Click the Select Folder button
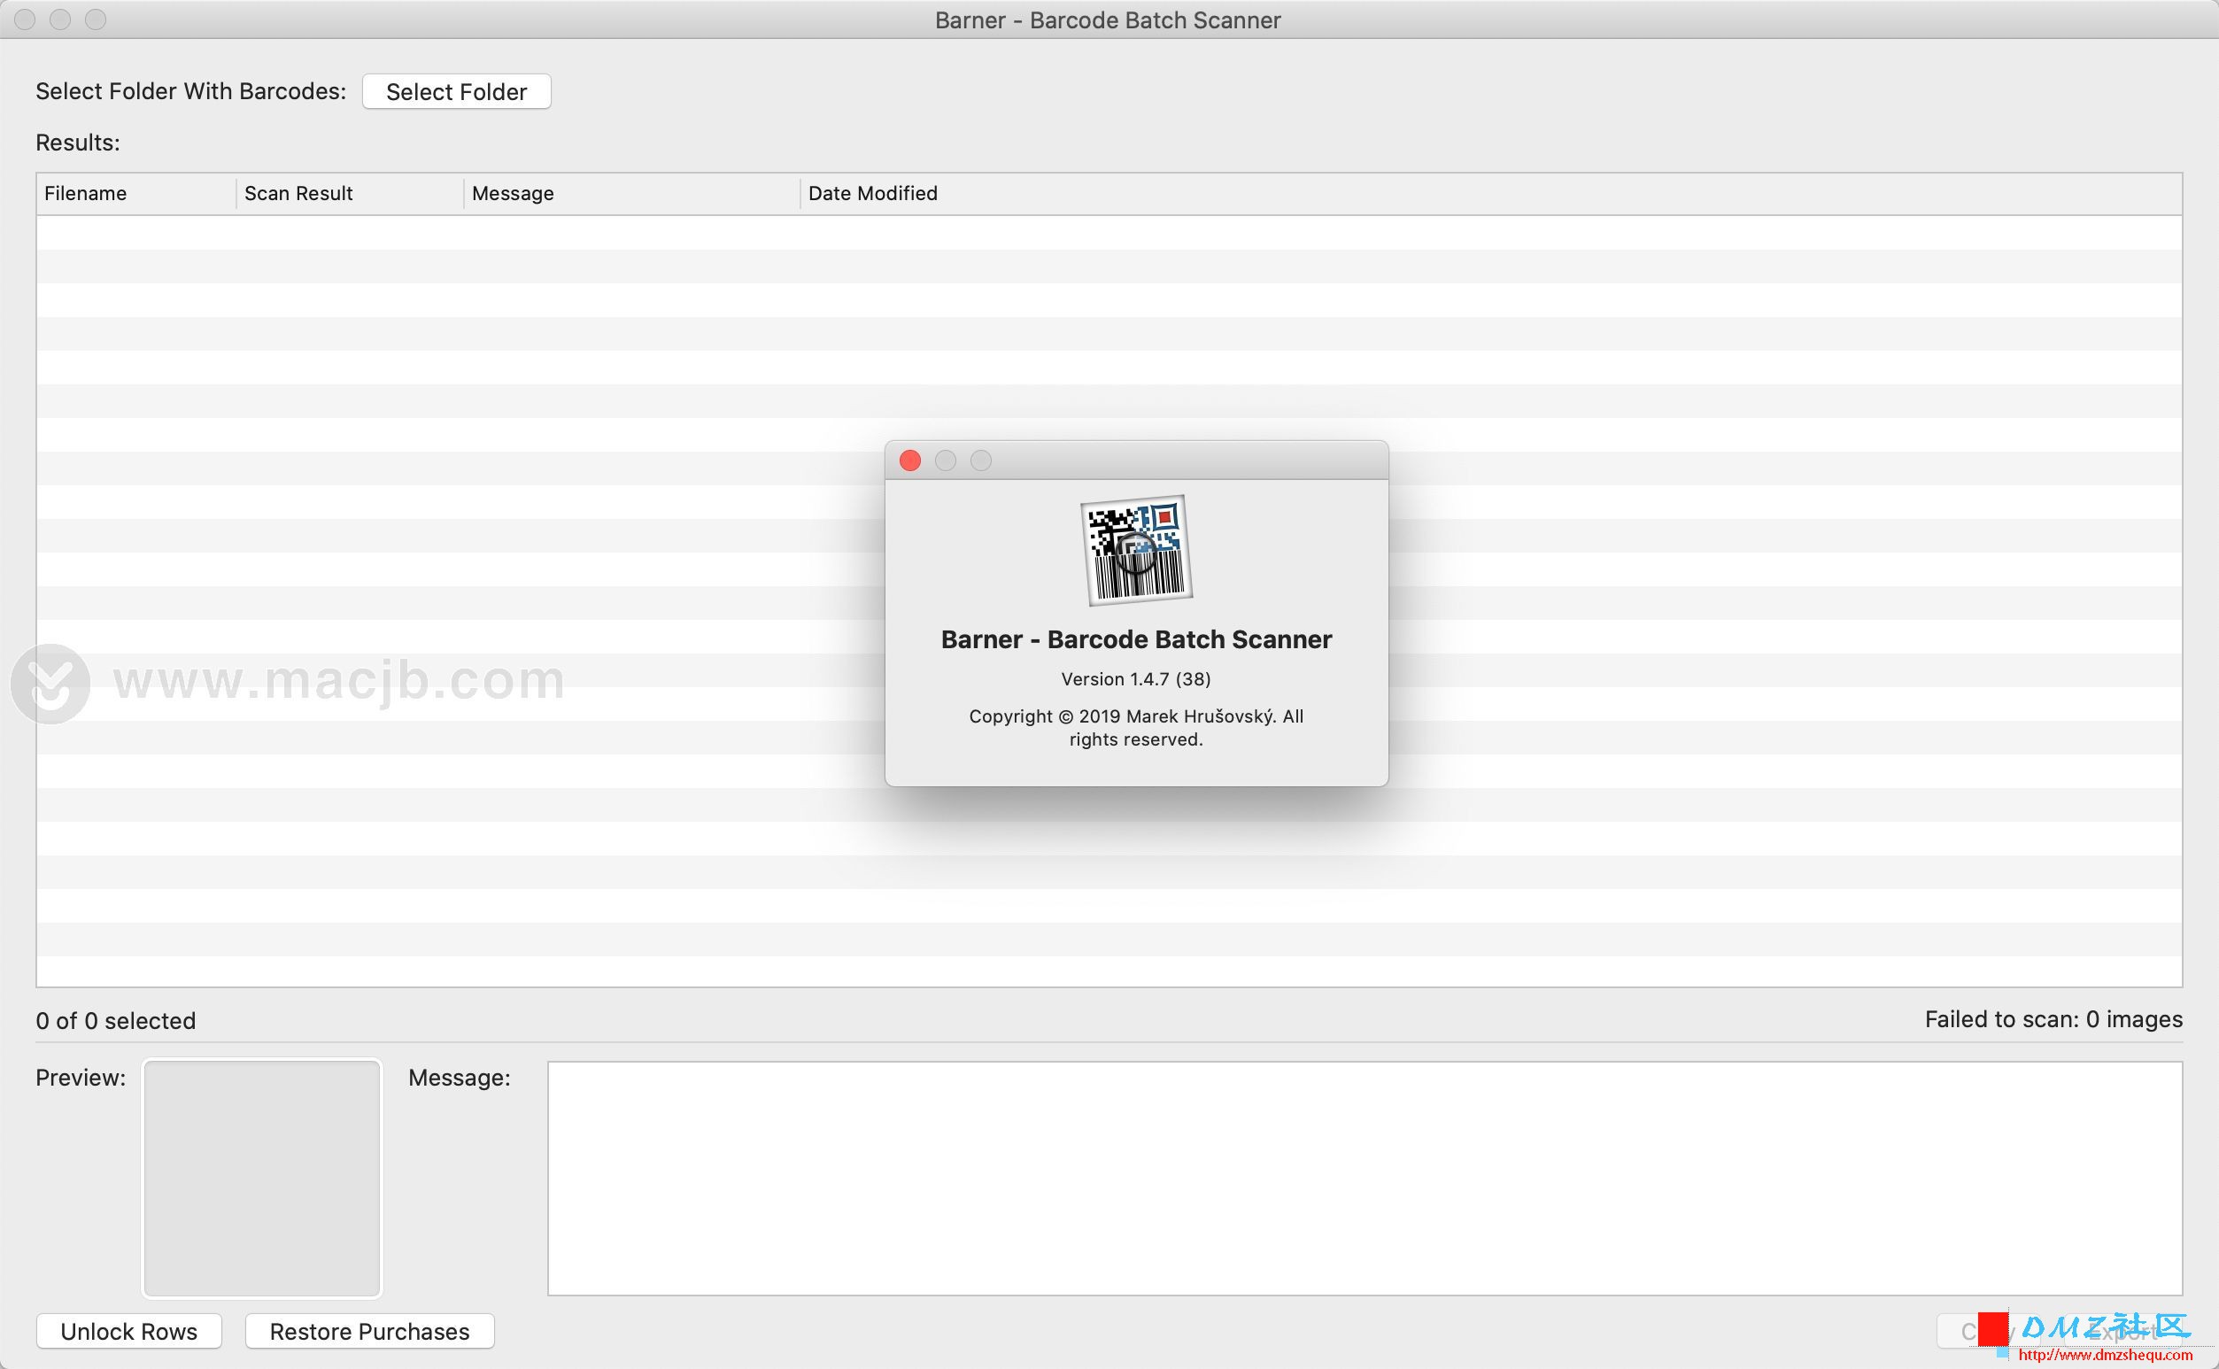 (x=456, y=91)
